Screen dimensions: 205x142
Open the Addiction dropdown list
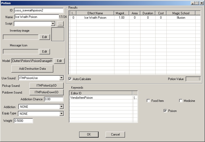click(x=61, y=107)
